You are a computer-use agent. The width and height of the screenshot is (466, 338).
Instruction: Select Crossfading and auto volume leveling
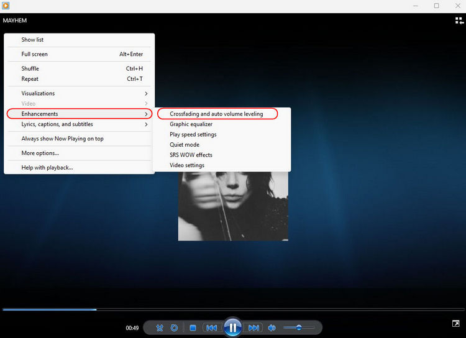pos(216,114)
